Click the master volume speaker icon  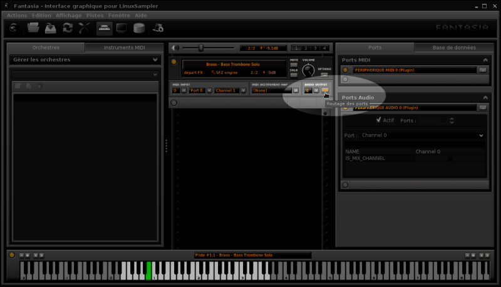pyautogui.click(x=175, y=48)
